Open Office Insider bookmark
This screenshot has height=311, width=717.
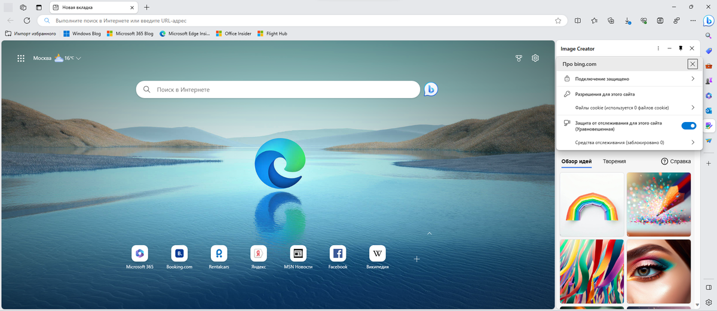click(234, 33)
